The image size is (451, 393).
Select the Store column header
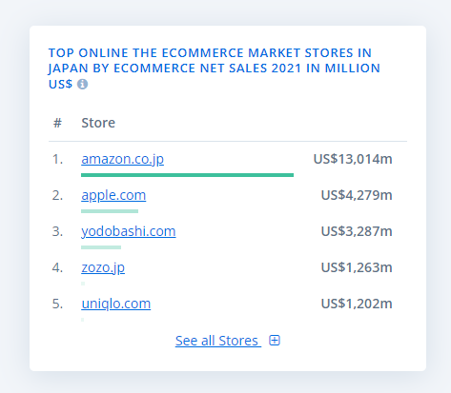(x=98, y=123)
